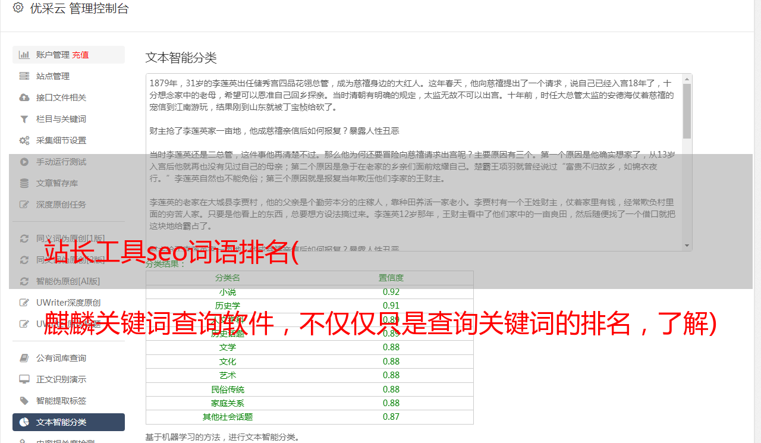The image size is (761, 443).
Task: Click the 小说 category cell
Action: (228, 292)
